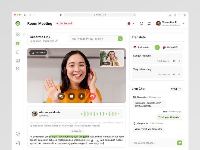
Task: Click the green send message button
Action: 179,143
